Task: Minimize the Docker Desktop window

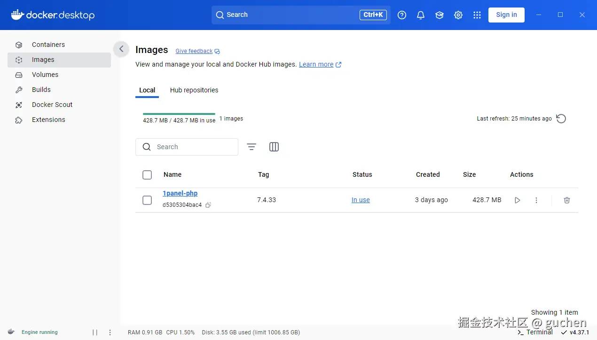Action: tap(539, 15)
